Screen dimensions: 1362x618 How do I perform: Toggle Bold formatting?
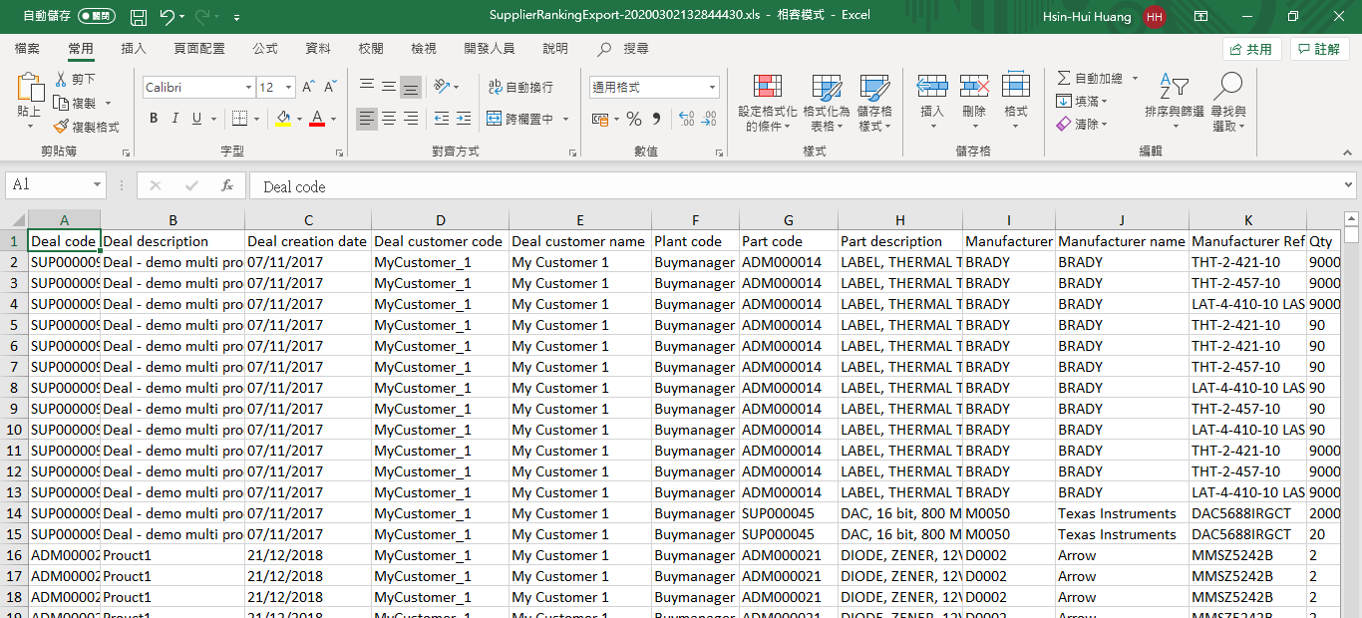point(154,119)
